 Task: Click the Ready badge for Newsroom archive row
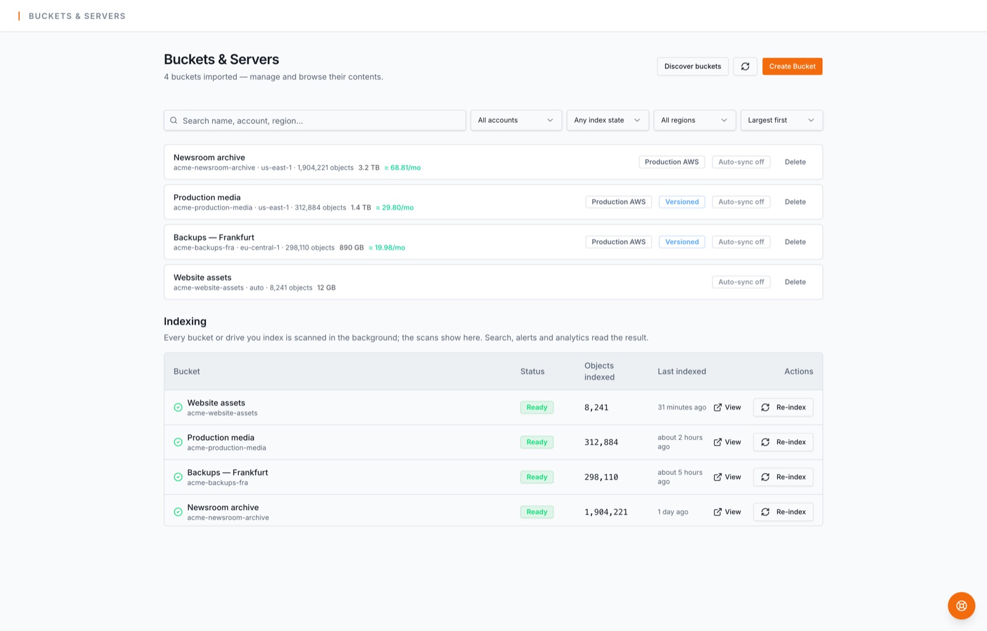[x=537, y=512]
